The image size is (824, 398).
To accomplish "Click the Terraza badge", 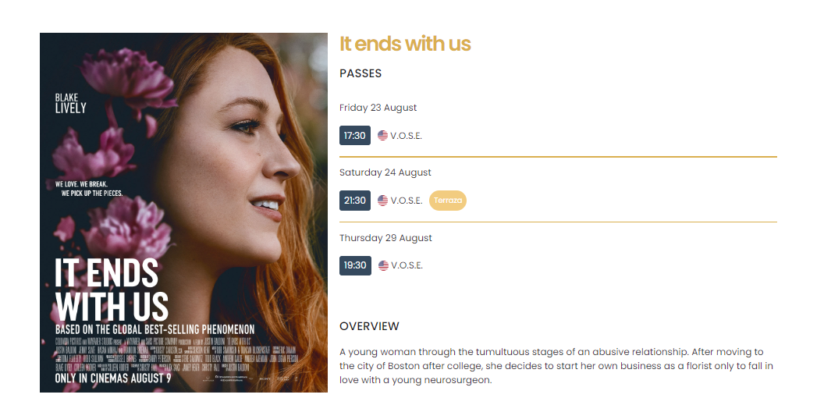I will point(448,201).
